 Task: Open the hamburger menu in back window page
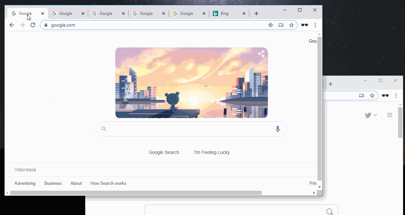pyautogui.click(x=390, y=115)
